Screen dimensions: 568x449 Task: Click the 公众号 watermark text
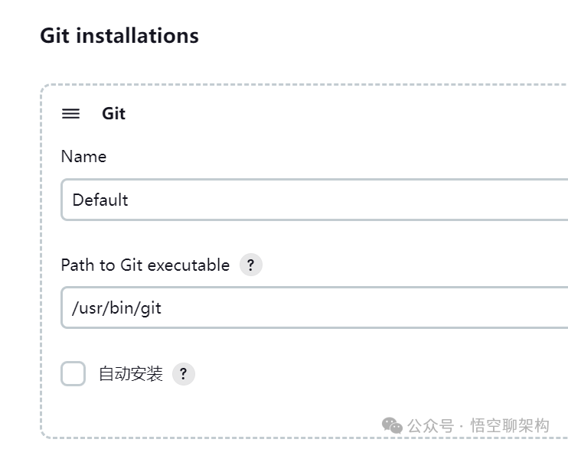(x=430, y=426)
